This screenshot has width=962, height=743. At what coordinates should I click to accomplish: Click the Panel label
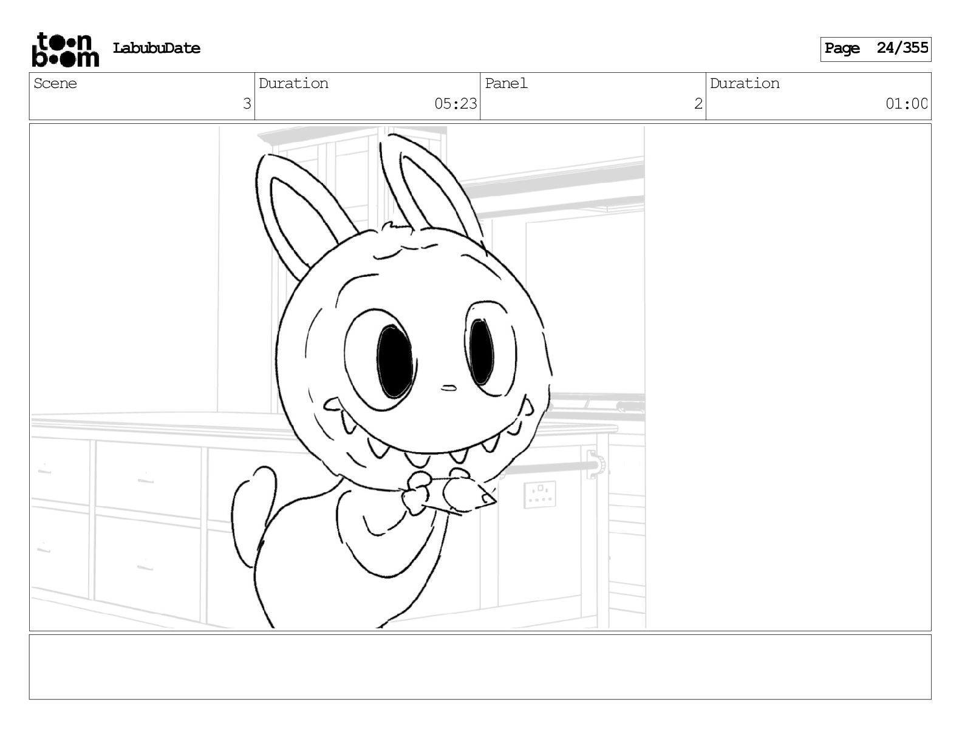(507, 83)
